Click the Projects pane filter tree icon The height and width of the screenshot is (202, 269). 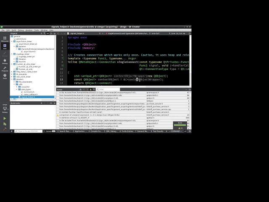point(45,34)
